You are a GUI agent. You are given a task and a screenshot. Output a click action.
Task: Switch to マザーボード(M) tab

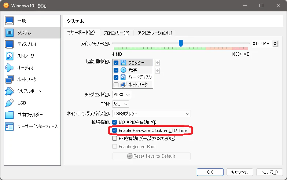tap(81, 33)
